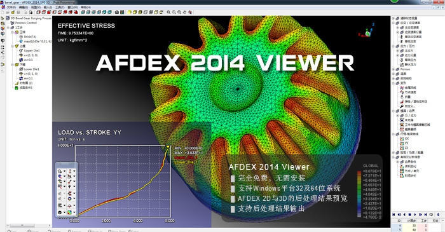Collapse the 应力 / 压力 result node
This screenshot has width=445, height=232.
[394, 46]
